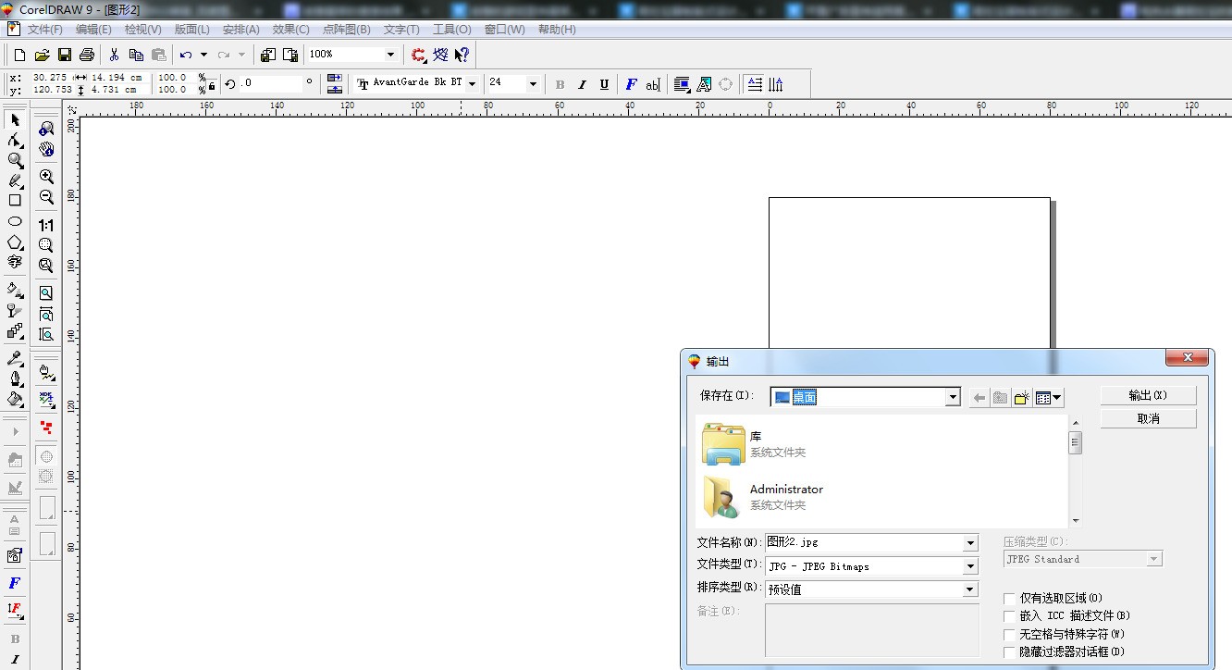Viewport: 1232px width, 670px height.
Task: Click the Export icon in standard toolbar
Action: pyautogui.click(x=290, y=55)
